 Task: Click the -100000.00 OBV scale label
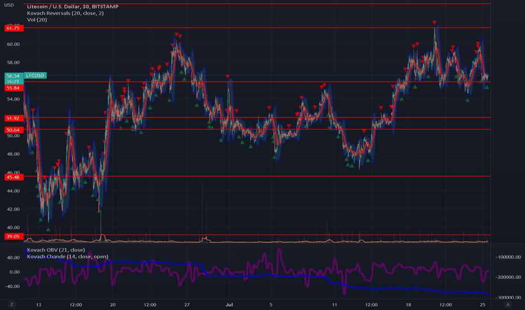coord(508,257)
